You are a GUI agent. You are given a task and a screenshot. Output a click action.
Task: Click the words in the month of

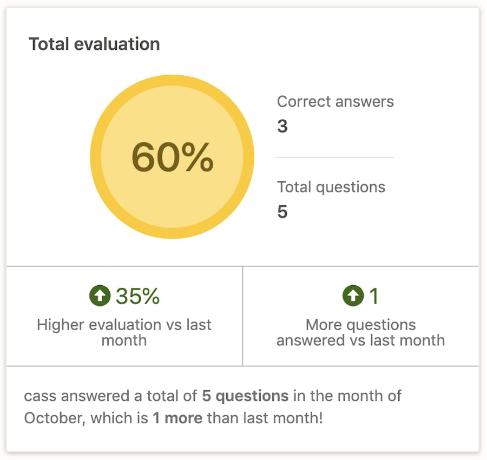click(x=347, y=396)
